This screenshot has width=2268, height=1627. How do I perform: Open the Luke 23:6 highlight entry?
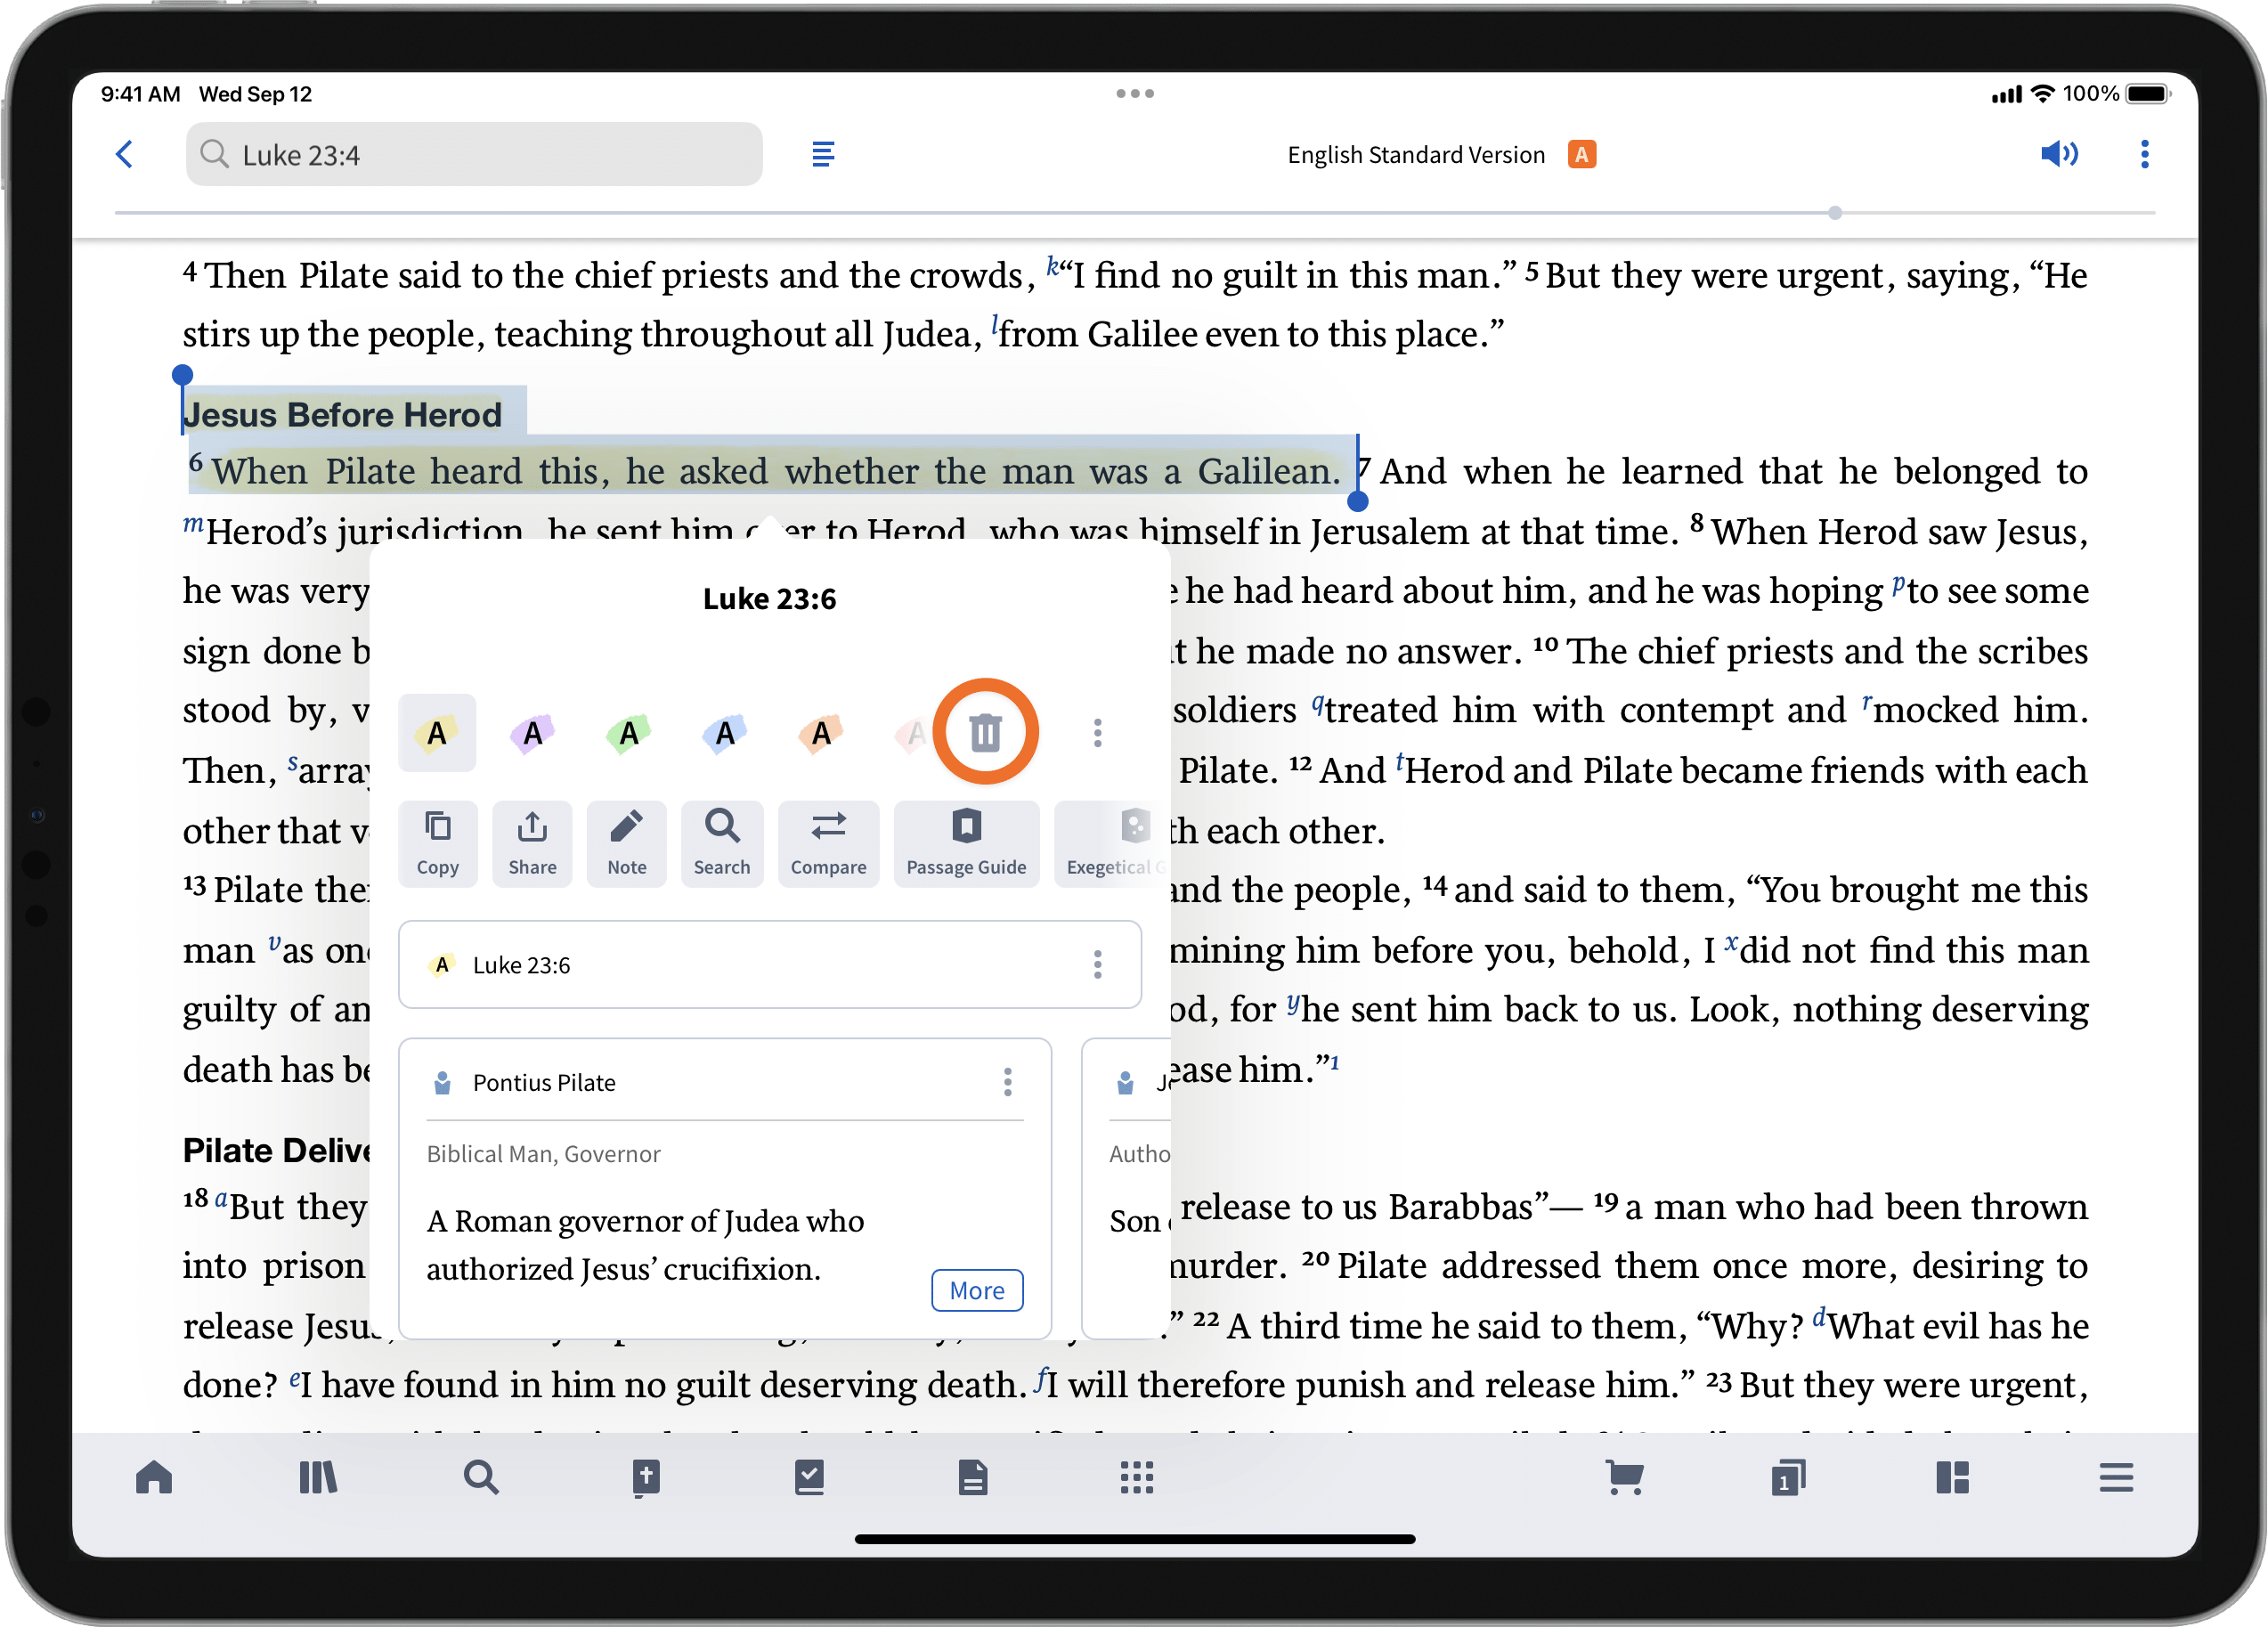coord(769,965)
